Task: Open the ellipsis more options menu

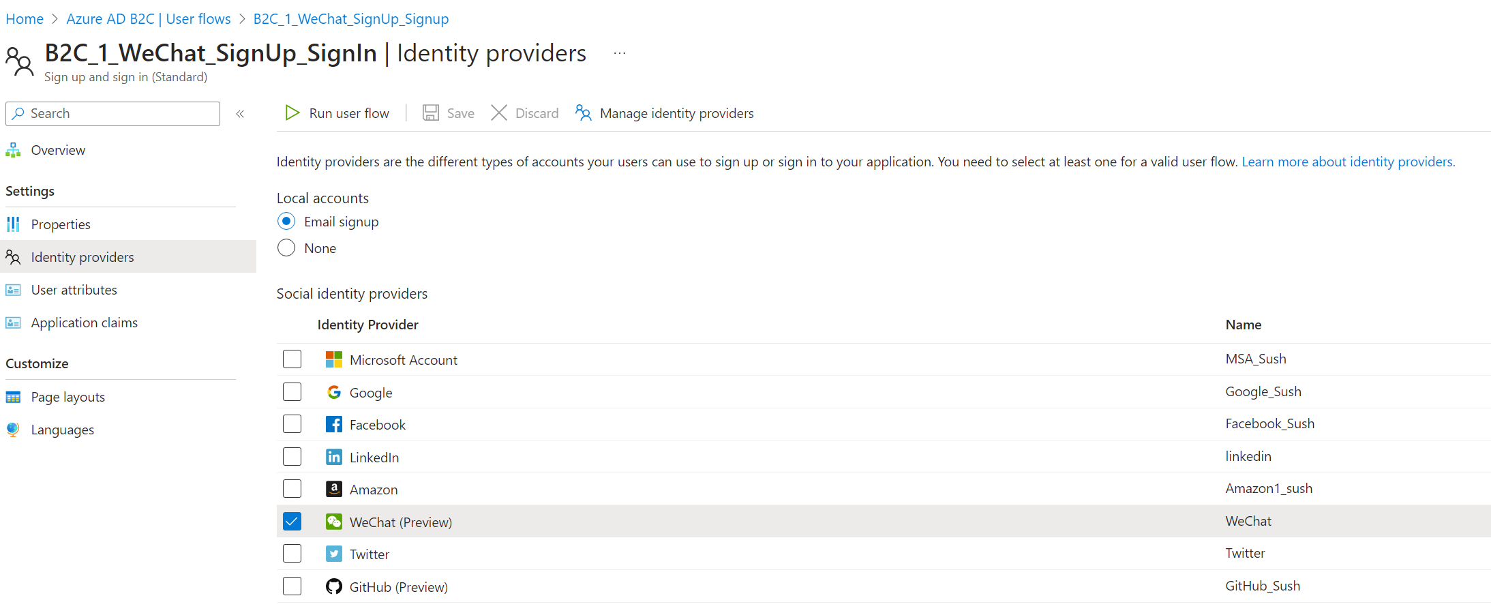Action: coord(619,53)
